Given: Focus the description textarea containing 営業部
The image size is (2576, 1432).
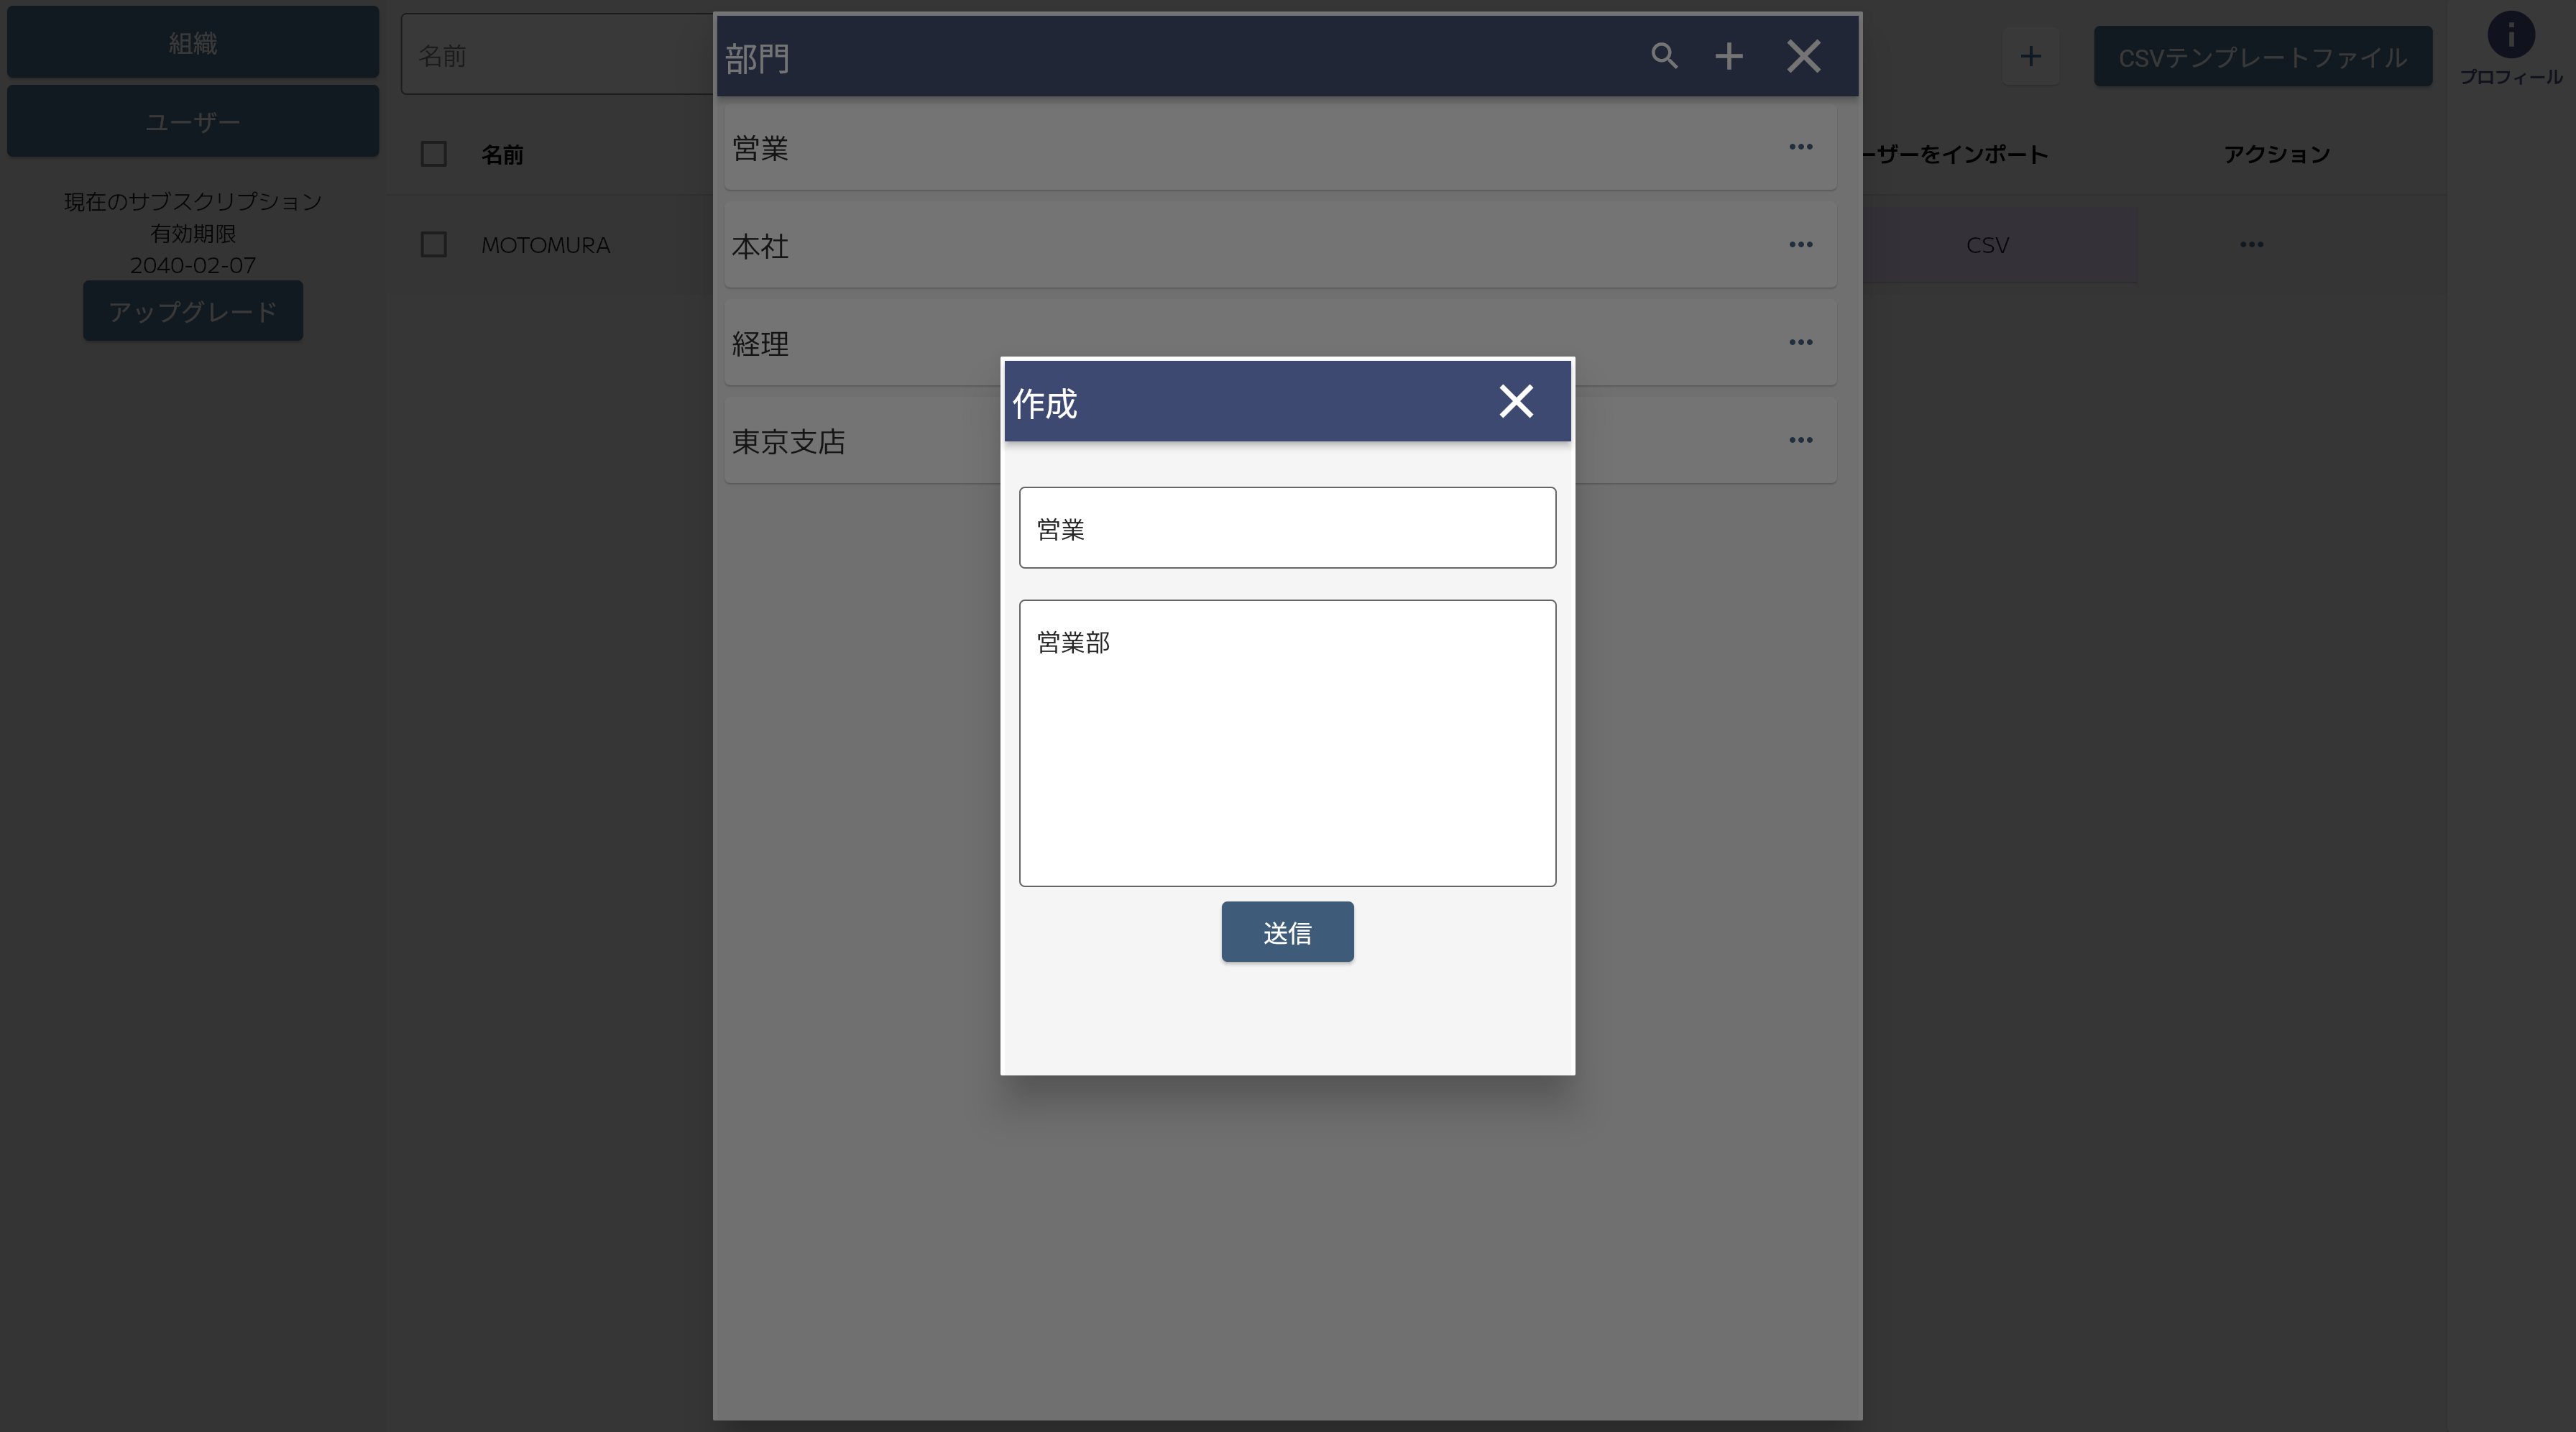Looking at the screenshot, I should pyautogui.click(x=1287, y=743).
